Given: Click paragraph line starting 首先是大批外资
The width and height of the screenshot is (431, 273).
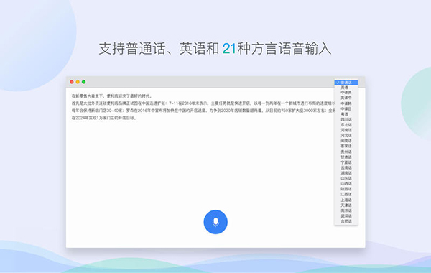Looking at the screenshot, I should coord(203,103).
